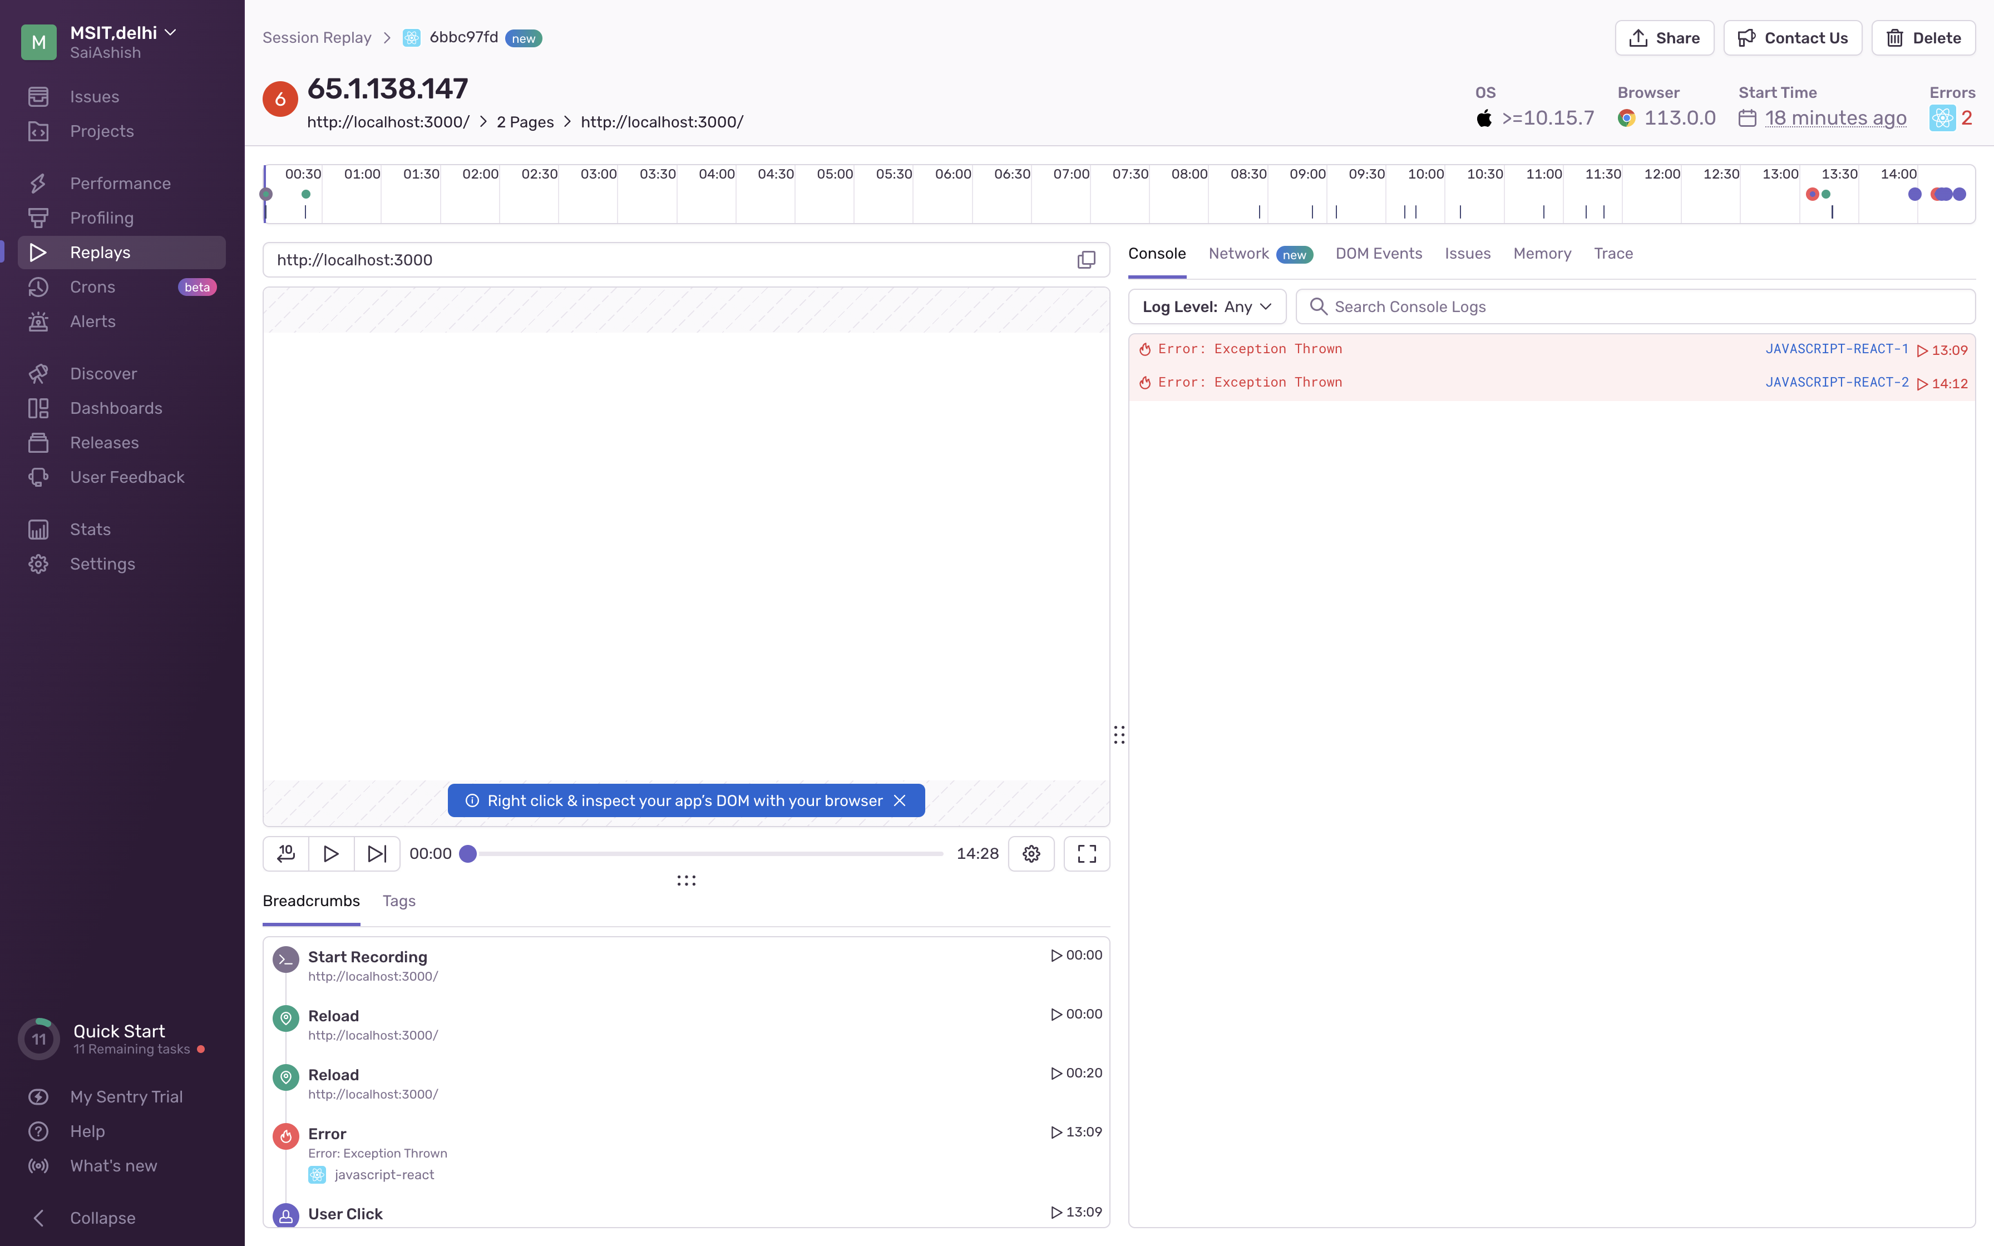This screenshot has width=1994, height=1246.
Task: Open the Issues section from the sidebar
Action: (x=95, y=96)
